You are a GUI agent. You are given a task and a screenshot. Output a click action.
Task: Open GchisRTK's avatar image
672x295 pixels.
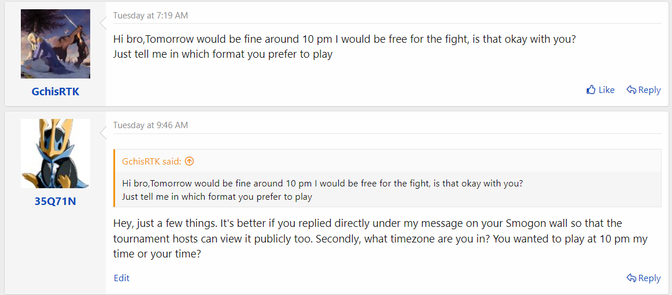pyautogui.click(x=56, y=44)
